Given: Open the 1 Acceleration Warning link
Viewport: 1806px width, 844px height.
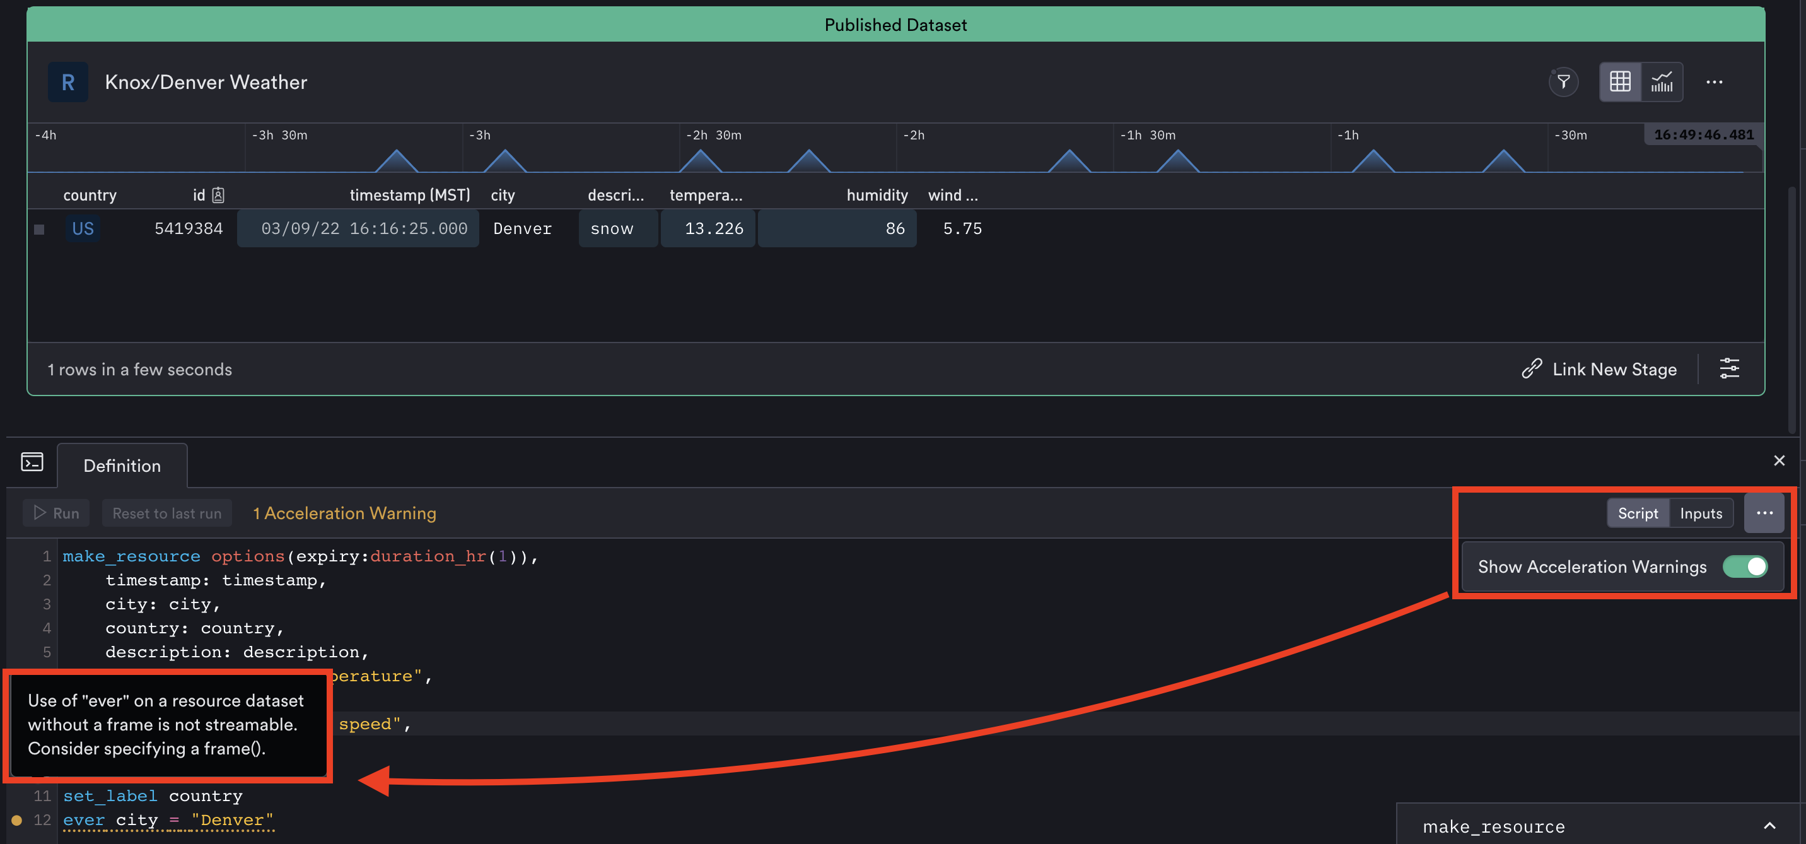Looking at the screenshot, I should click(x=344, y=513).
